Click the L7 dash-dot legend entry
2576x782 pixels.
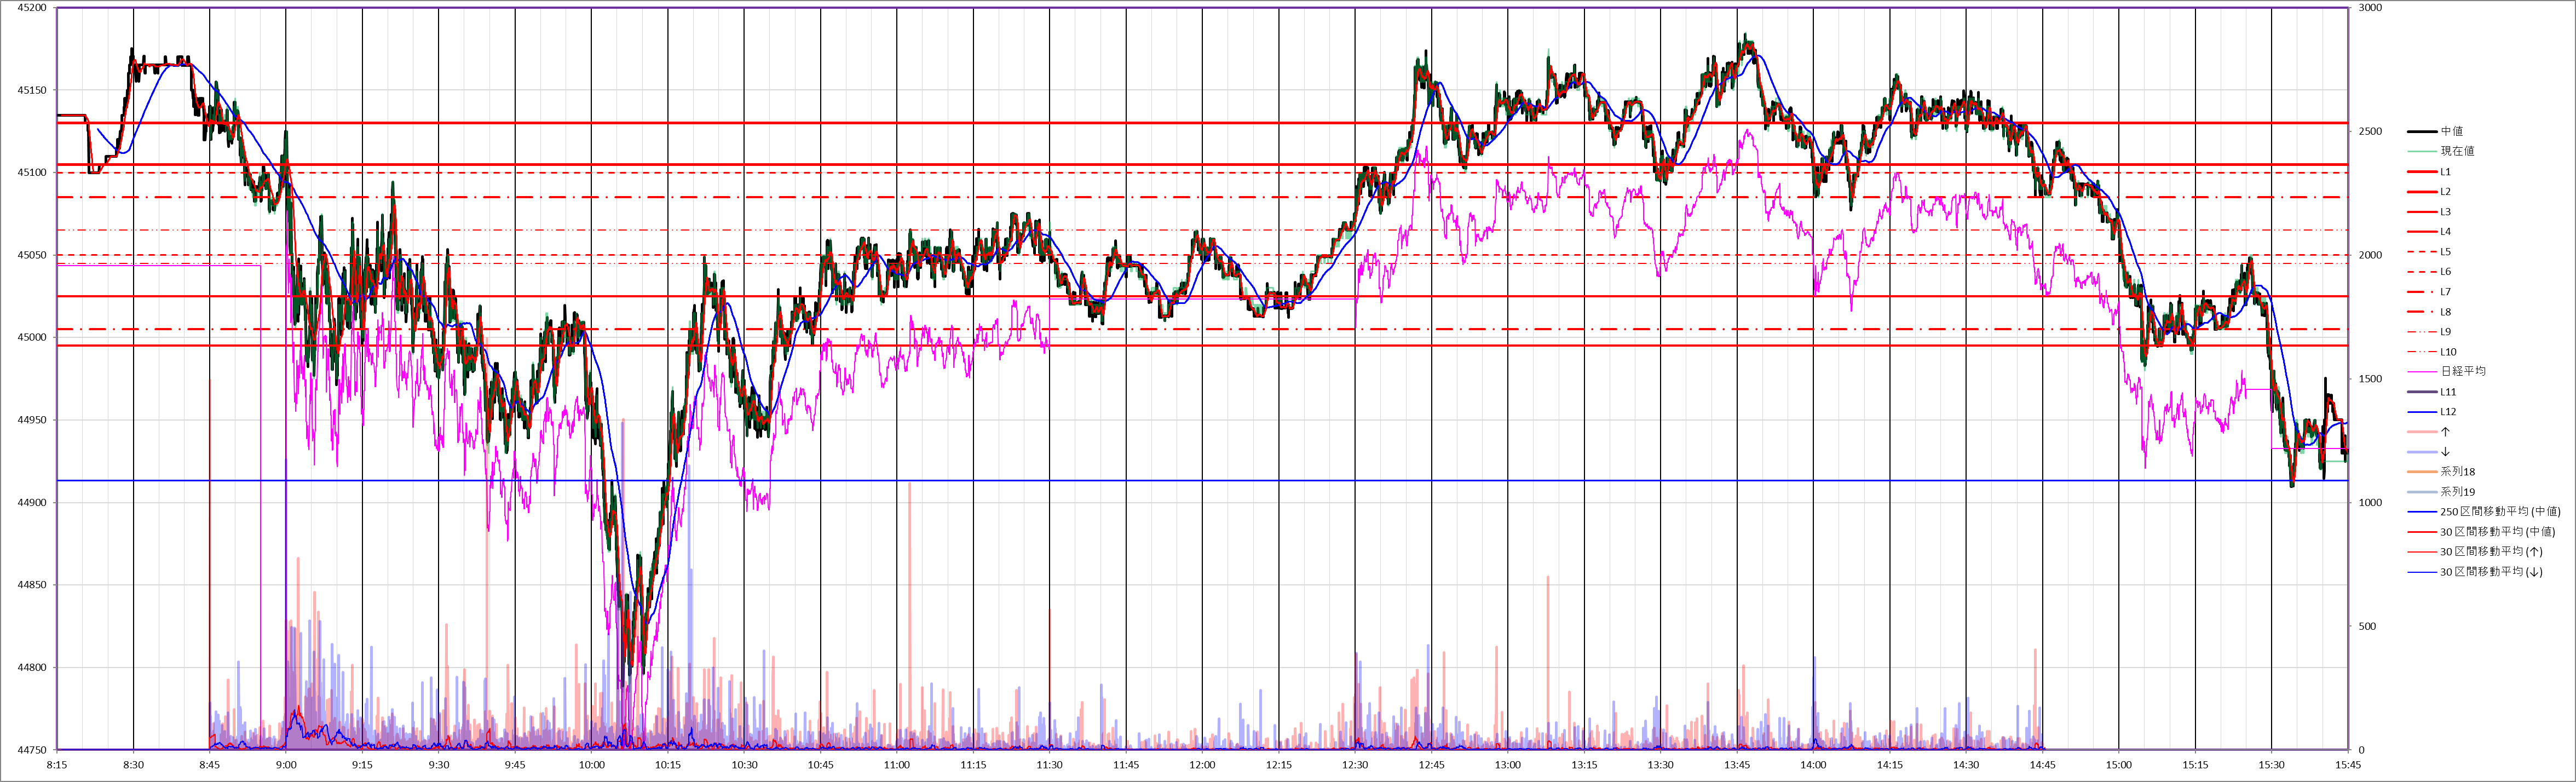(x=2445, y=292)
